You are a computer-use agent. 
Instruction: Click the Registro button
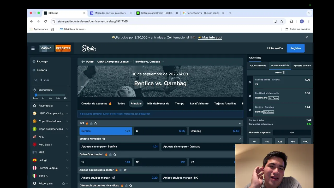click(x=295, y=48)
